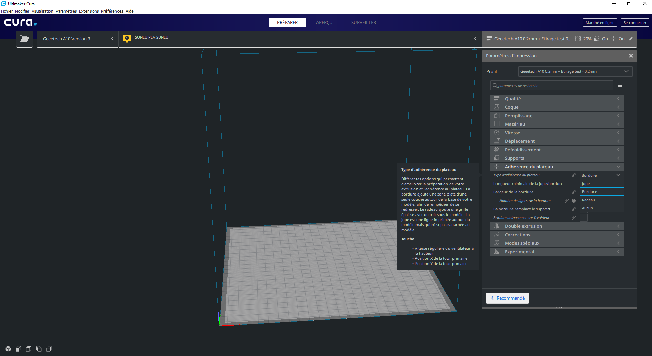
Task: Switch to 3D isometric view cube
Action: (x=8, y=349)
